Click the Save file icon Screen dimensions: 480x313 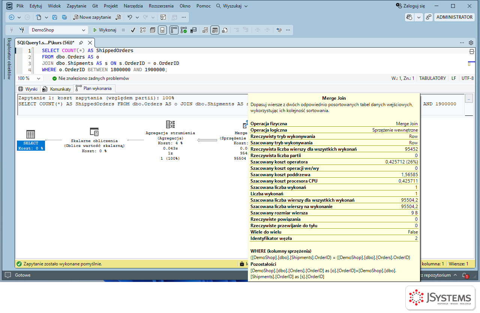tap(55, 17)
